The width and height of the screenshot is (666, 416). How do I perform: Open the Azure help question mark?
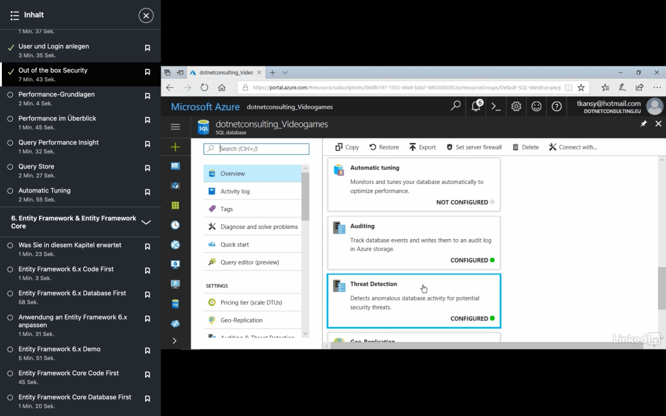[557, 107]
